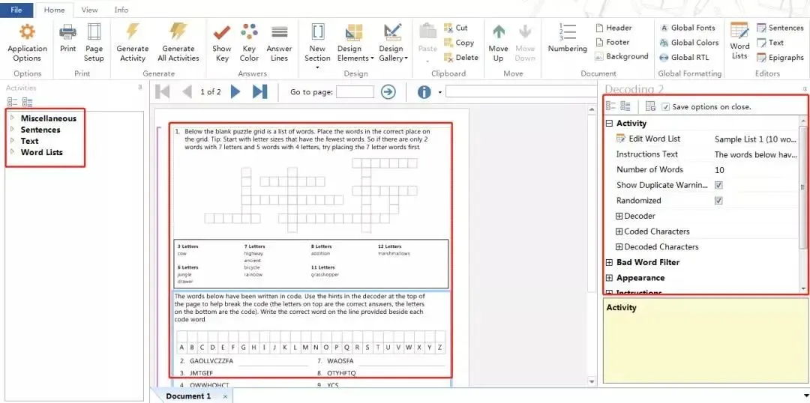Open Page Setup

[x=94, y=32]
